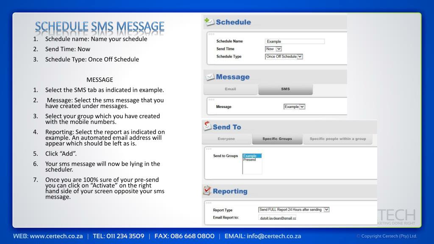Click the Schedule section heading
Screen dimensions: 434x244
(x=234, y=22)
